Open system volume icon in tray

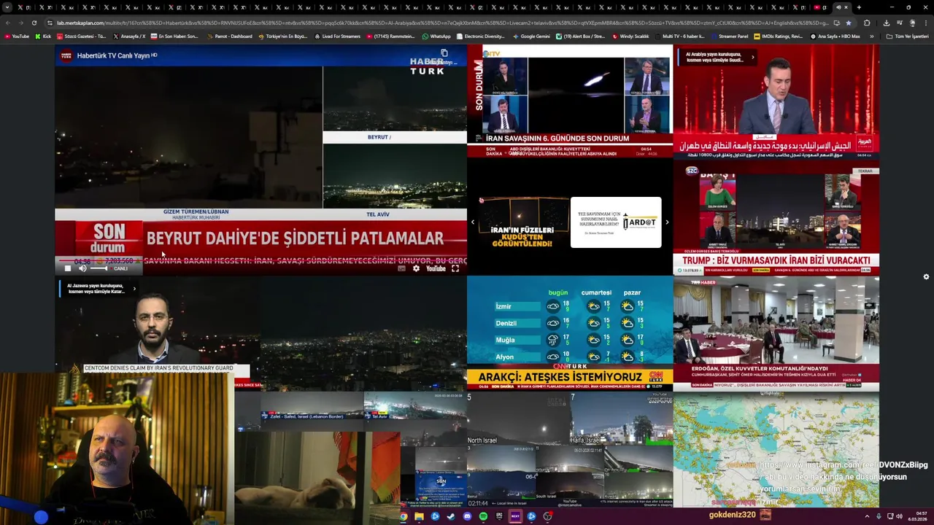pos(899,516)
